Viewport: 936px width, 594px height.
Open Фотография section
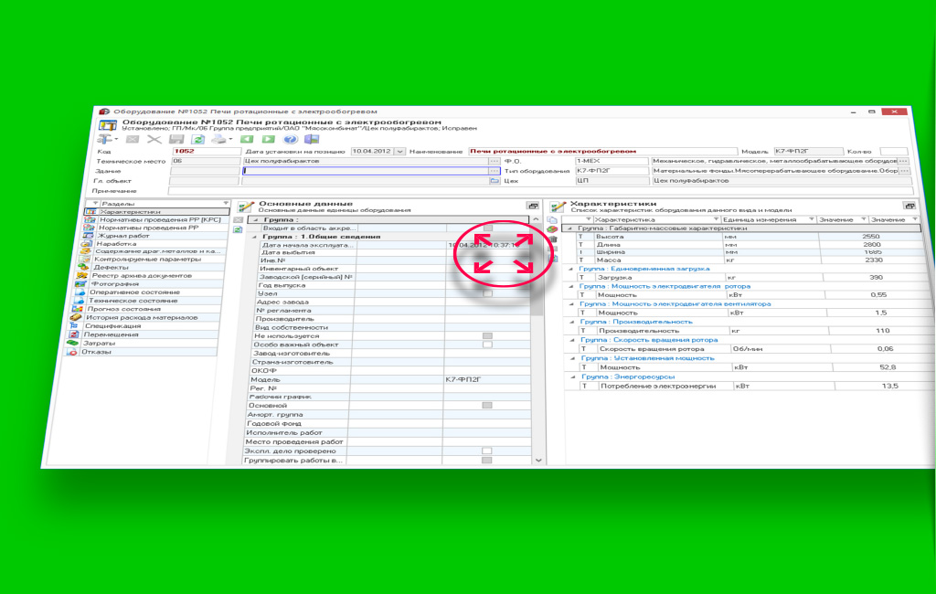tap(115, 284)
